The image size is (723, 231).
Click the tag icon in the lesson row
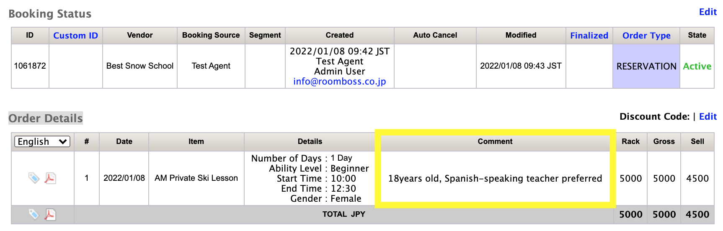coord(34,178)
